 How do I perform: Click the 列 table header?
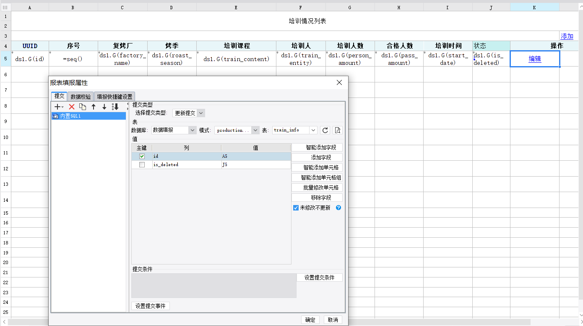pyautogui.click(x=187, y=148)
